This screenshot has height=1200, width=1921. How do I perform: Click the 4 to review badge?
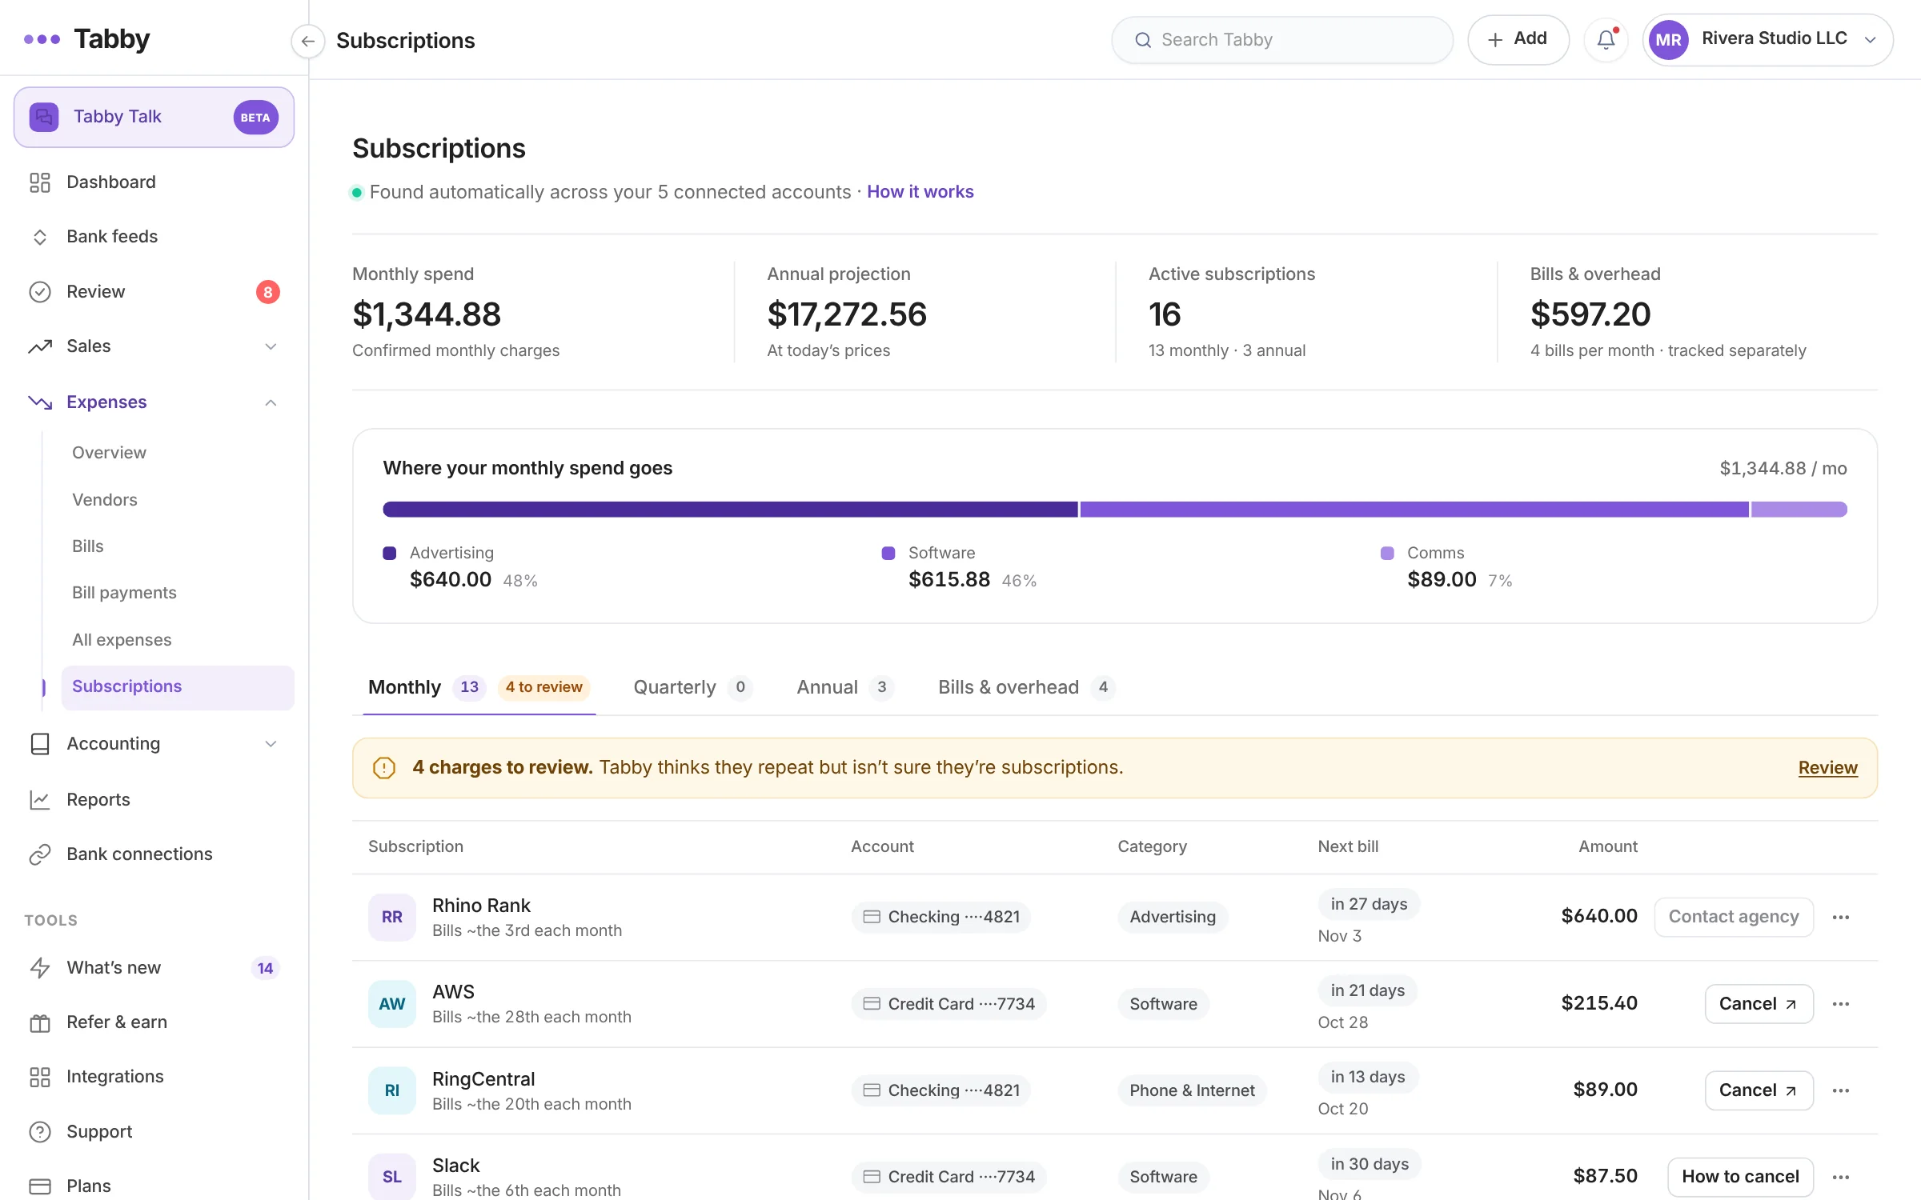(543, 687)
